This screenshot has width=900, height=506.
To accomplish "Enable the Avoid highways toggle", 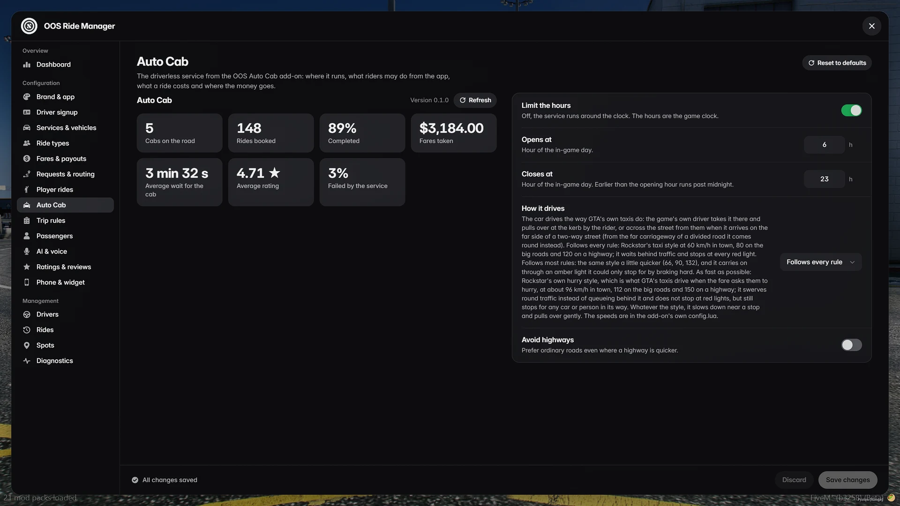I will pyautogui.click(x=851, y=345).
